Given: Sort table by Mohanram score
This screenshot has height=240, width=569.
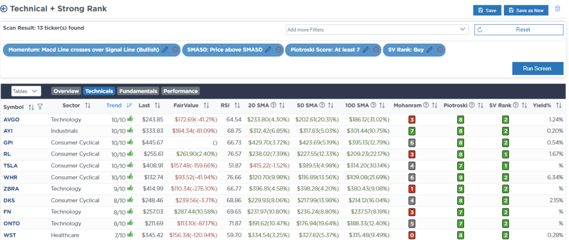Looking at the screenshot, I should [x=433, y=105].
